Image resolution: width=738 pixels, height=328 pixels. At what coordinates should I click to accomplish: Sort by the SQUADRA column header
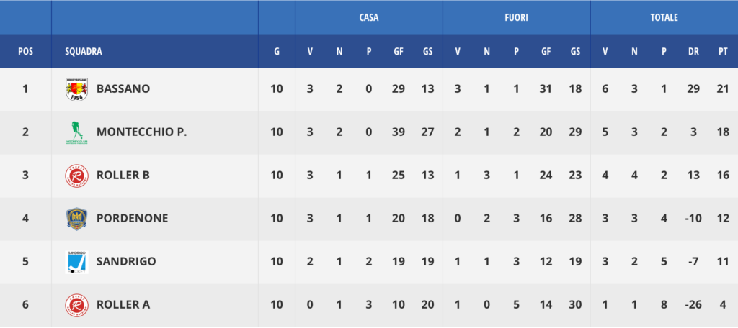(x=84, y=52)
